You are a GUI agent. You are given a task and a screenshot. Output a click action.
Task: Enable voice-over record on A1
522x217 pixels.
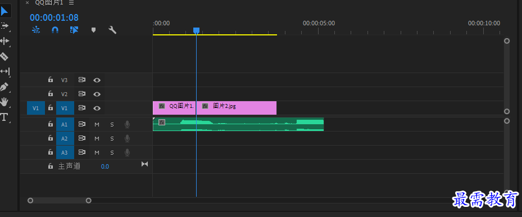[x=127, y=124]
